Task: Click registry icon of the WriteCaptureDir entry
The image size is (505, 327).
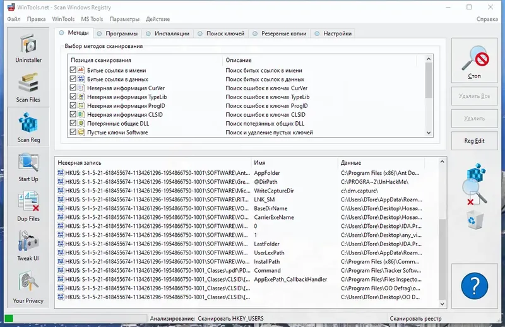Action: (x=61, y=191)
